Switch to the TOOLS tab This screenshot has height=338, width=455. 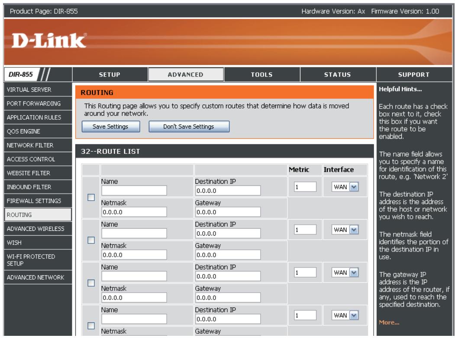pos(262,74)
